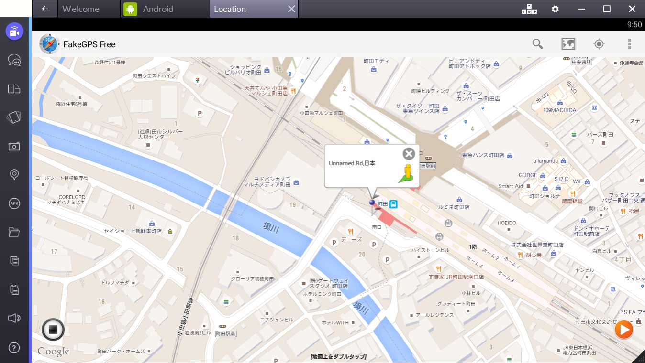Go back with the title bar arrow
This screenshot has height=363, width=645.
click(45, 9)
